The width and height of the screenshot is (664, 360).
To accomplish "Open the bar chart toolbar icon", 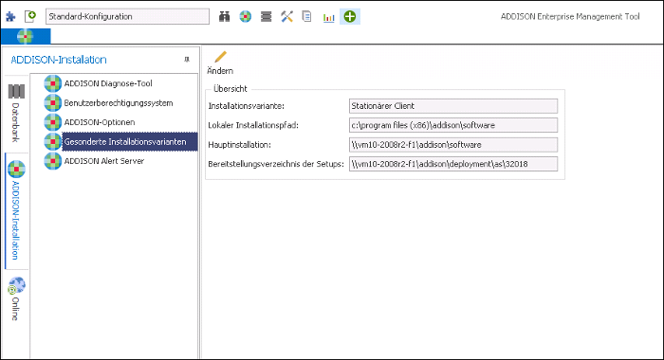I will (x=328, y=17).
